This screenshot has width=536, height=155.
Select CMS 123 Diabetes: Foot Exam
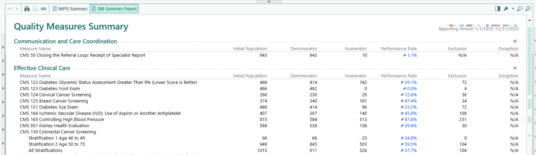pyautogui.click(x=50, y=89)
